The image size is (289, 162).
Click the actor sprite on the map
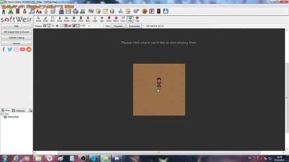coord(159,82)
